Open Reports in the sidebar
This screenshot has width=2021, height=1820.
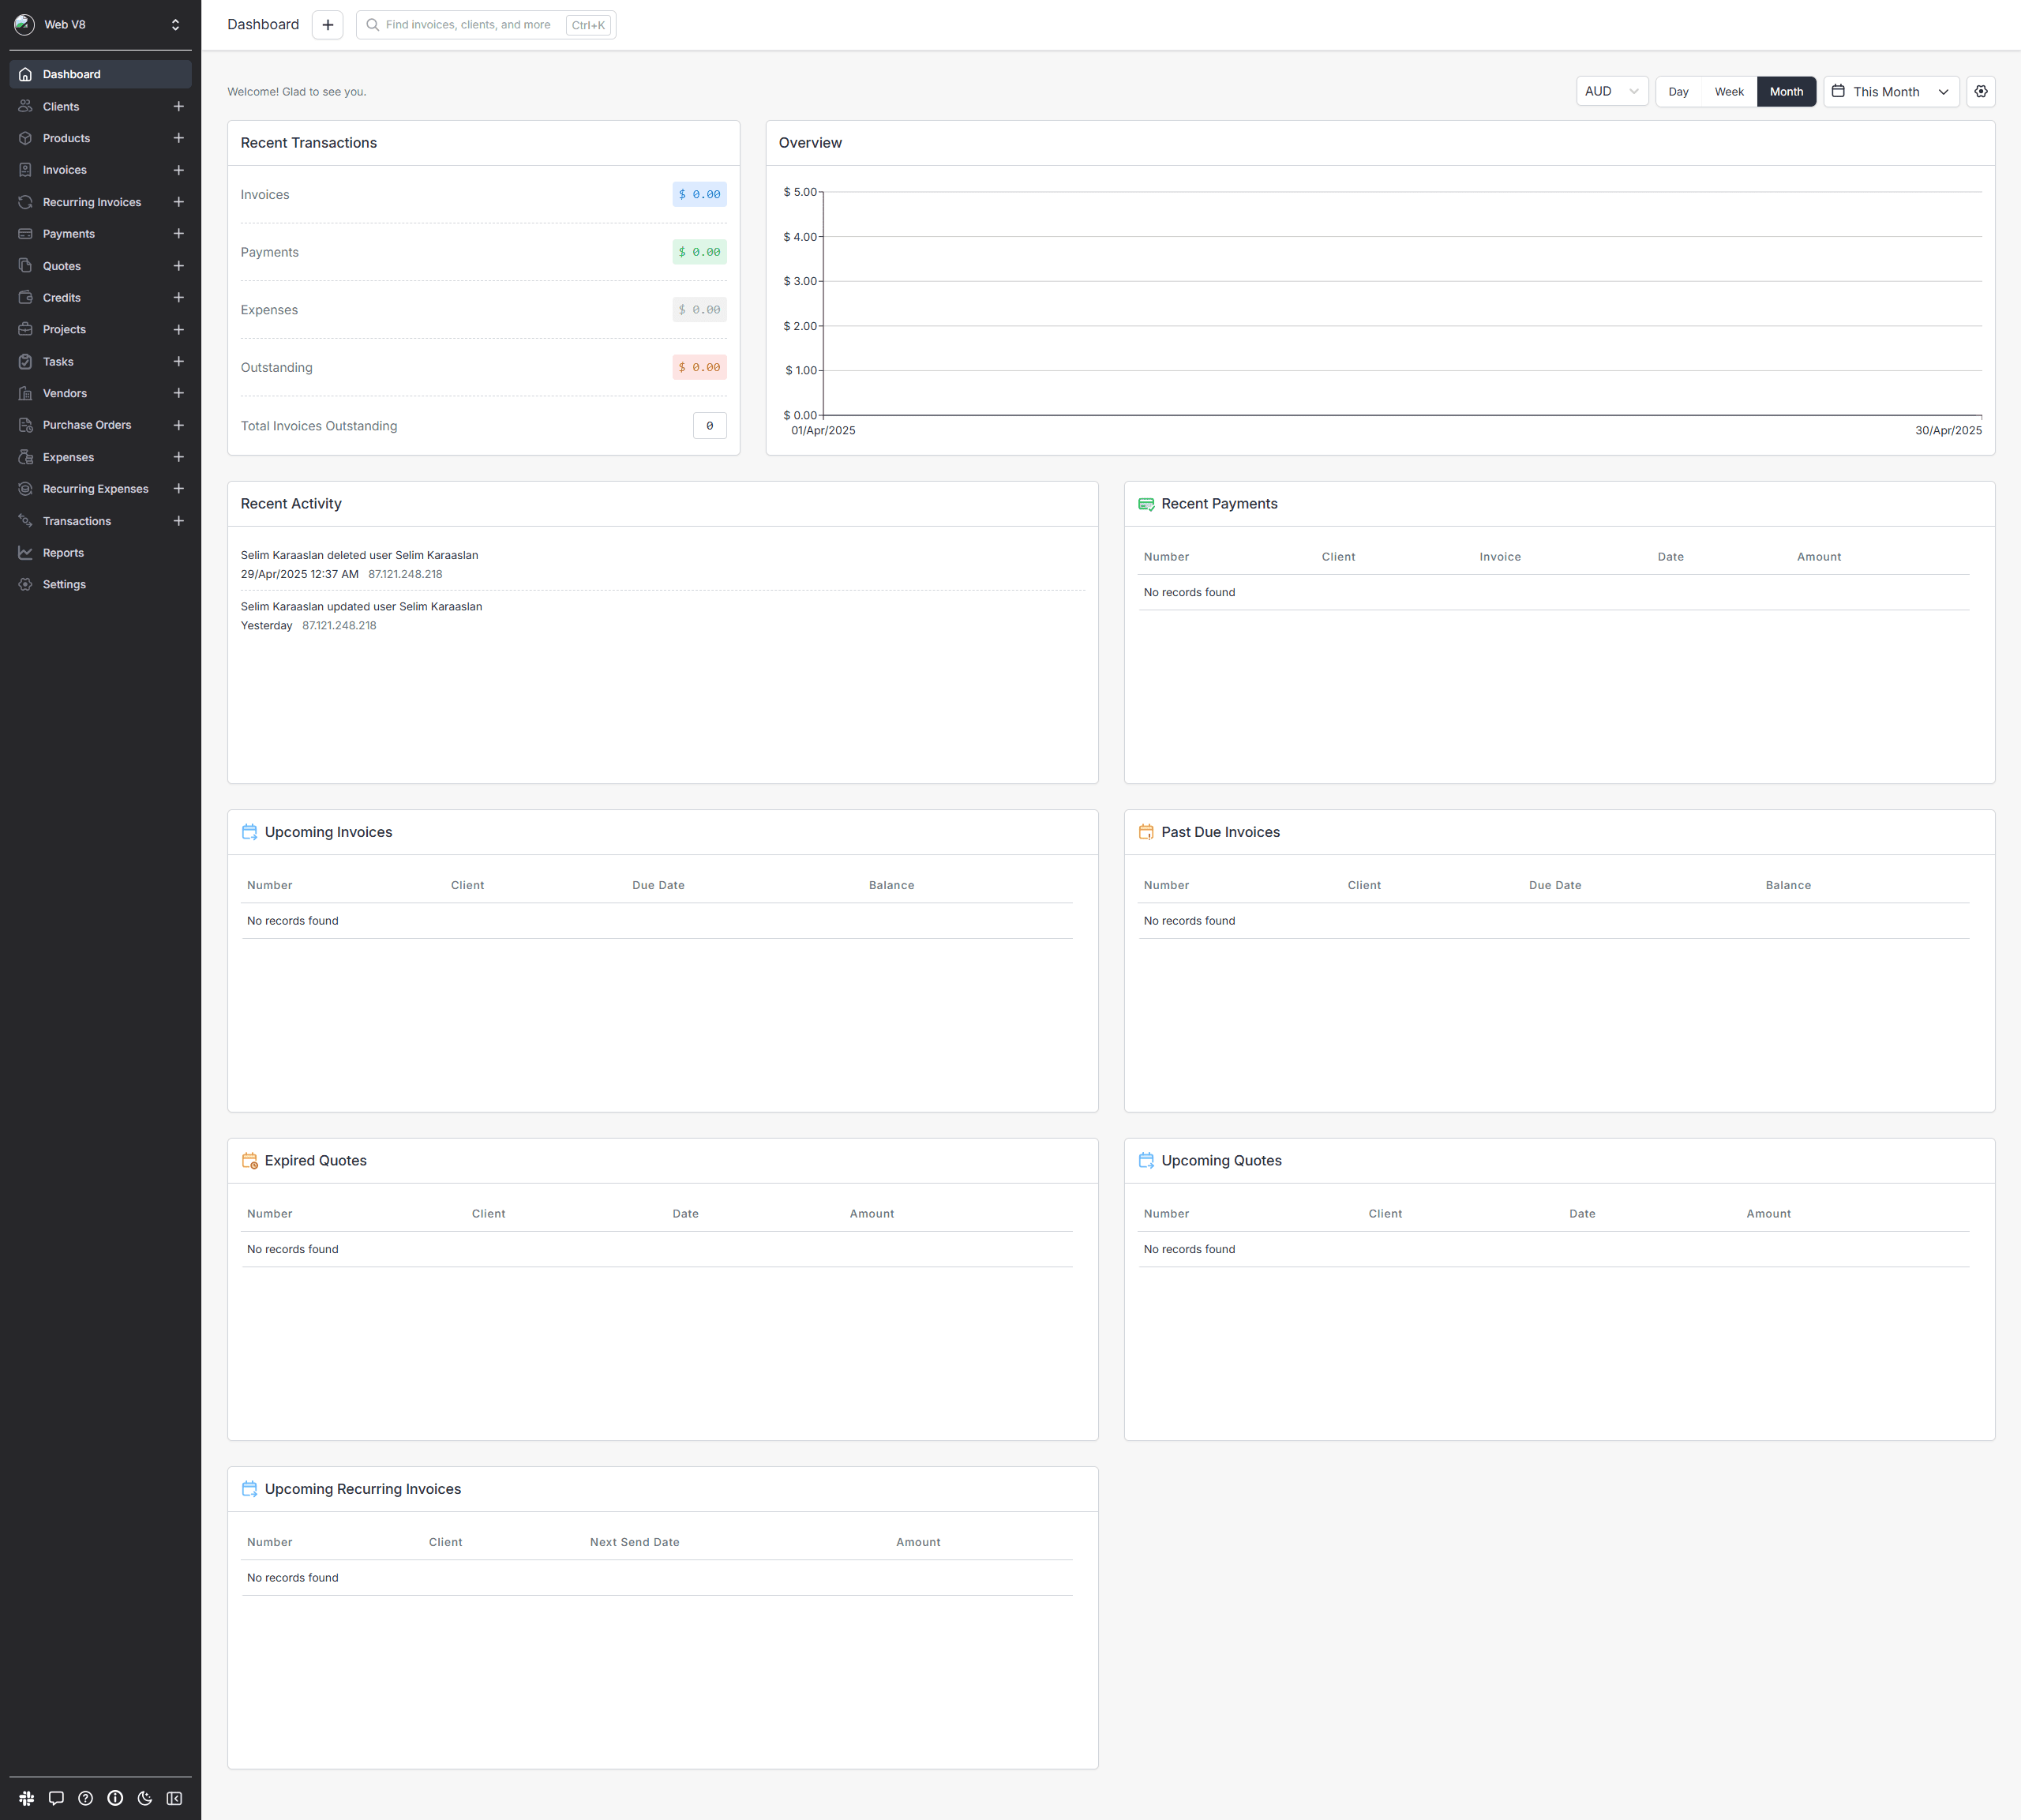[x=63, y=553]
